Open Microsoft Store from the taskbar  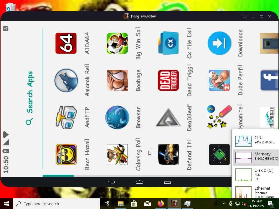134,204
